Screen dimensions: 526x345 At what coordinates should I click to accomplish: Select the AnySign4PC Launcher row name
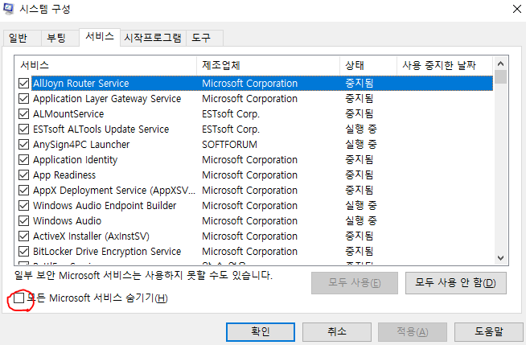click(81, 145)
